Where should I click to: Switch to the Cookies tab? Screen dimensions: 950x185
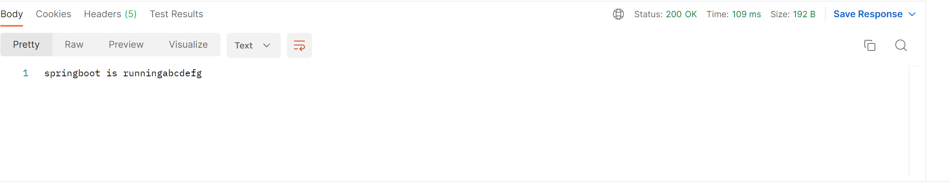(53, 14)
